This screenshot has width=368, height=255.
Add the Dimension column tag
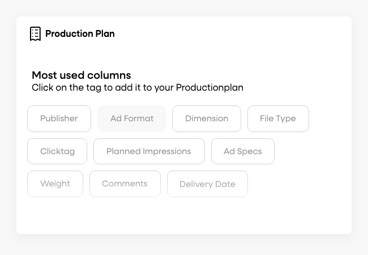point(207,118)
